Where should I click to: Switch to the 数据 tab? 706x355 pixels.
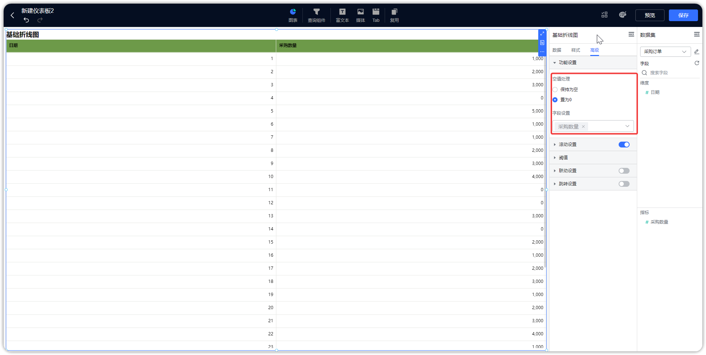point(557,50)
